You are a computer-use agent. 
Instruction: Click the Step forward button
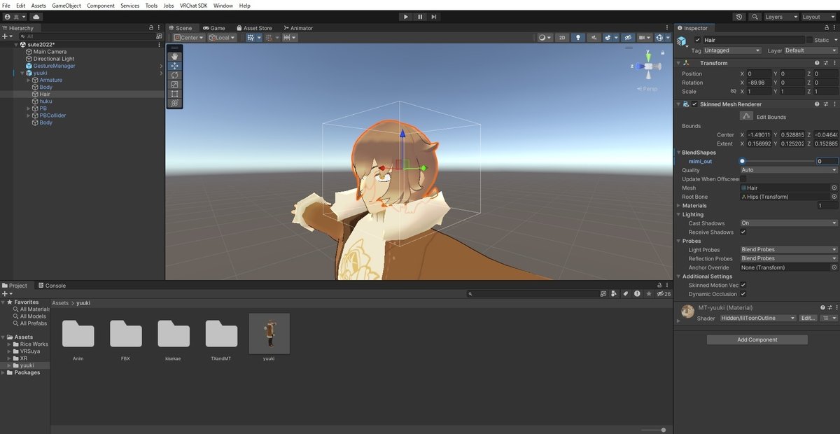click(434, 16)
